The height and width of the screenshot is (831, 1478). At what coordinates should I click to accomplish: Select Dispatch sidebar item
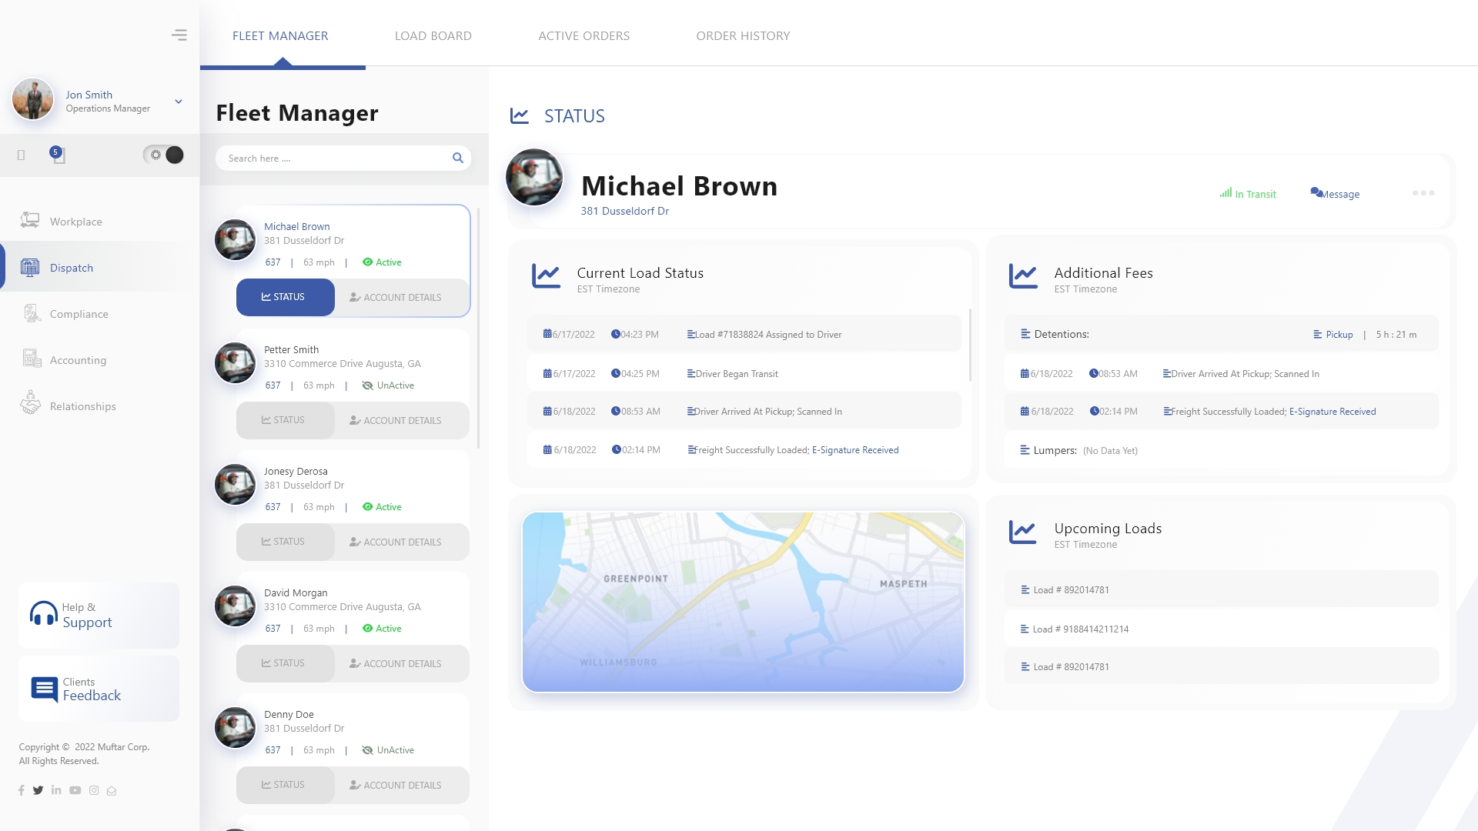(x=71, y=268)
